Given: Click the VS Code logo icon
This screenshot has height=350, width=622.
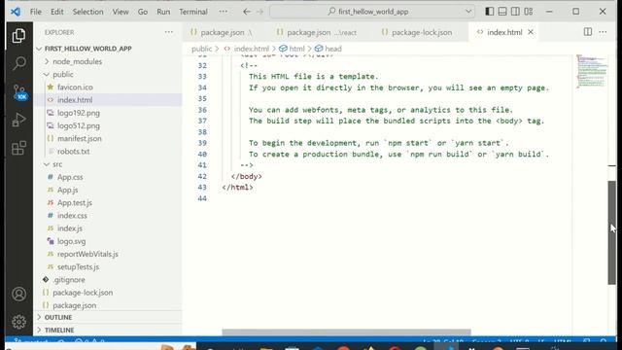Looking at the screenshot, I should [16, 12].
